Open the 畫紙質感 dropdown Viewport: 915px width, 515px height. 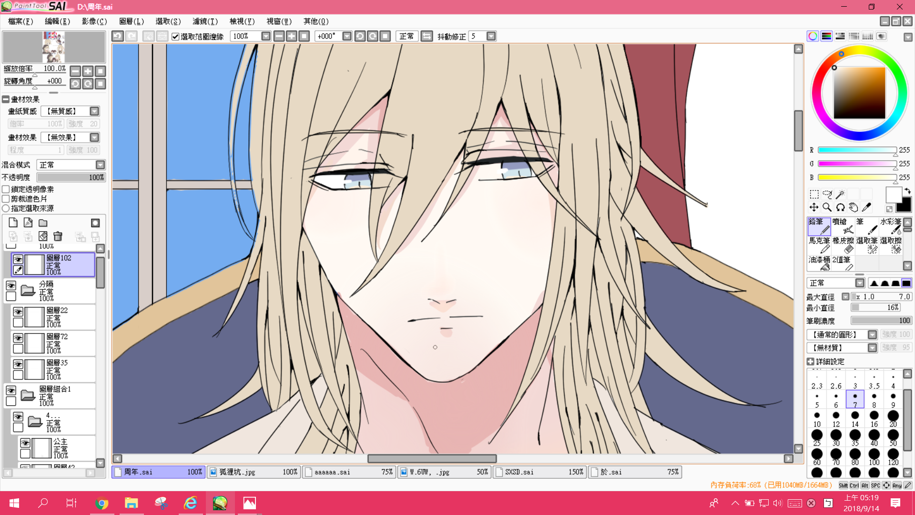(94, 111)
